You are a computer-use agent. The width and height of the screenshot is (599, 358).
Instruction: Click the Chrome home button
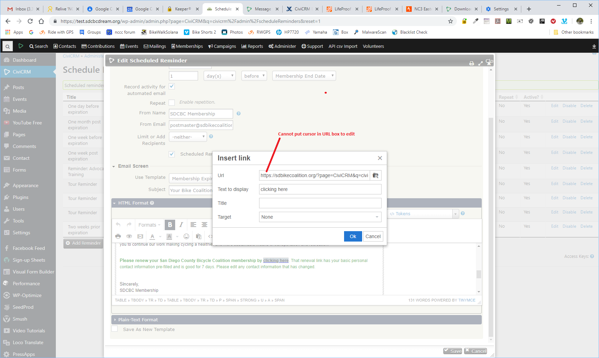point(41,21)
